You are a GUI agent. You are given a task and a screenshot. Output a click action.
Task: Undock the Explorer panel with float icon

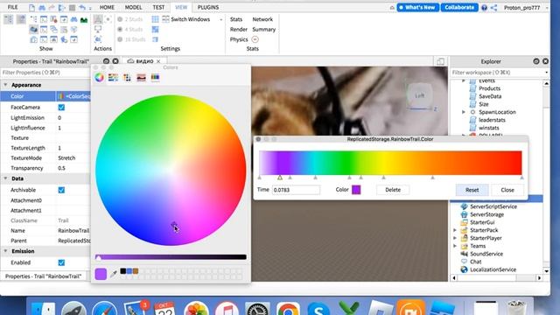coord(536,61)
